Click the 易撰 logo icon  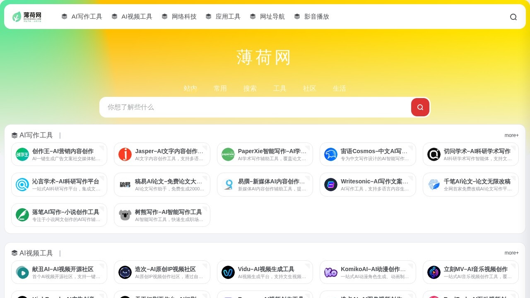tap(228, 185)
